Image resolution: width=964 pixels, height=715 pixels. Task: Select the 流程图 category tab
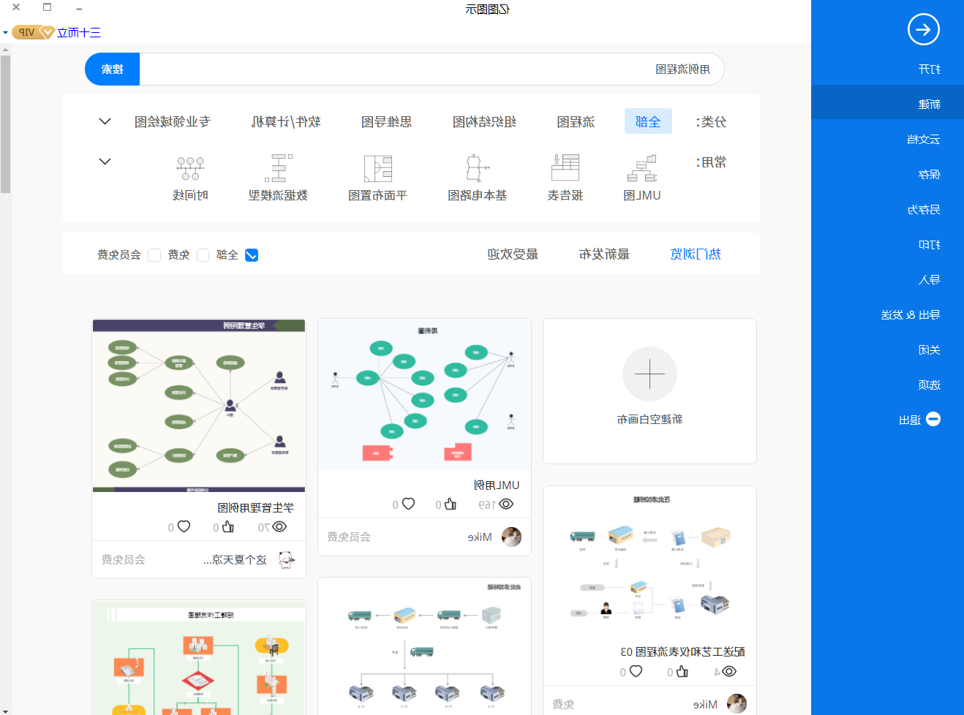tap(576, 122)
